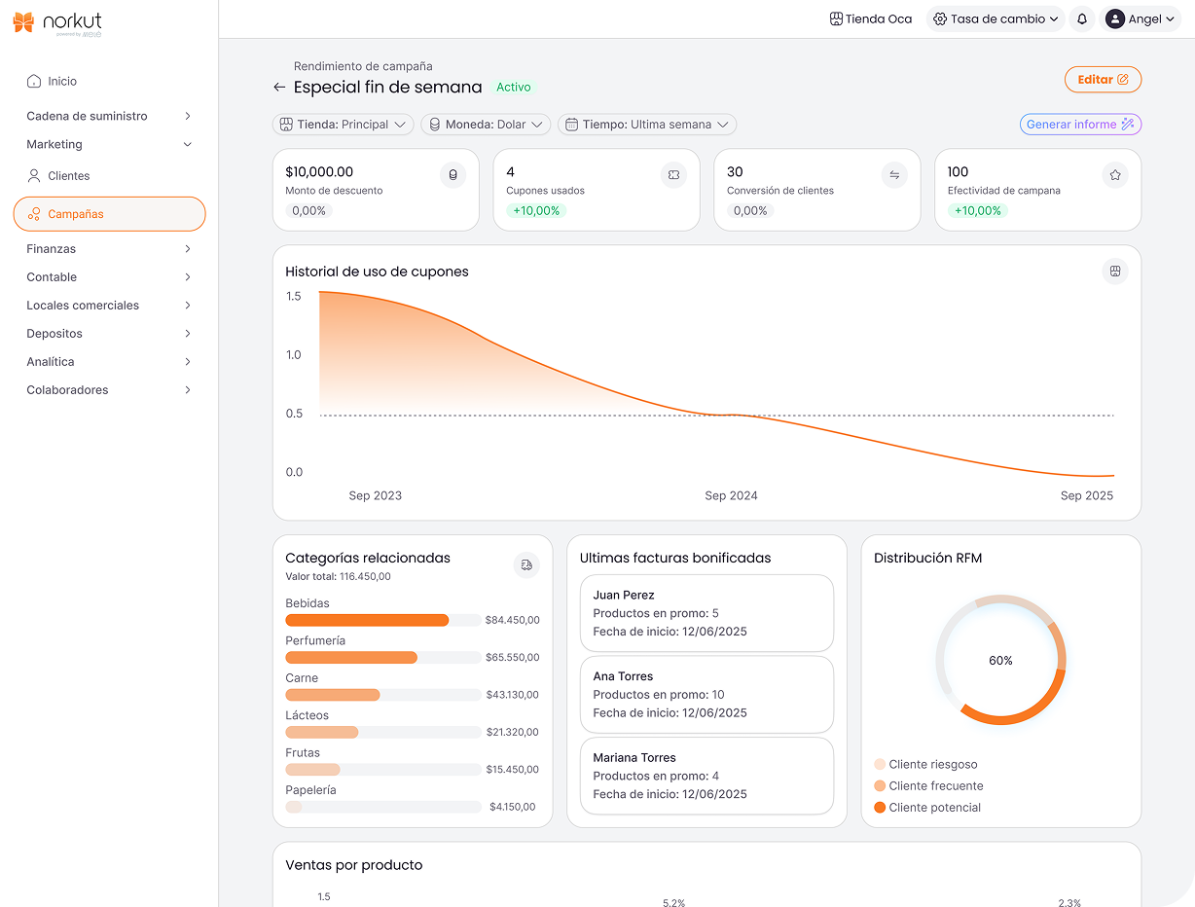1195x907 pixels.
Task: Click the norkut logo
Action: pyautogui.click(x=58, y=22)
